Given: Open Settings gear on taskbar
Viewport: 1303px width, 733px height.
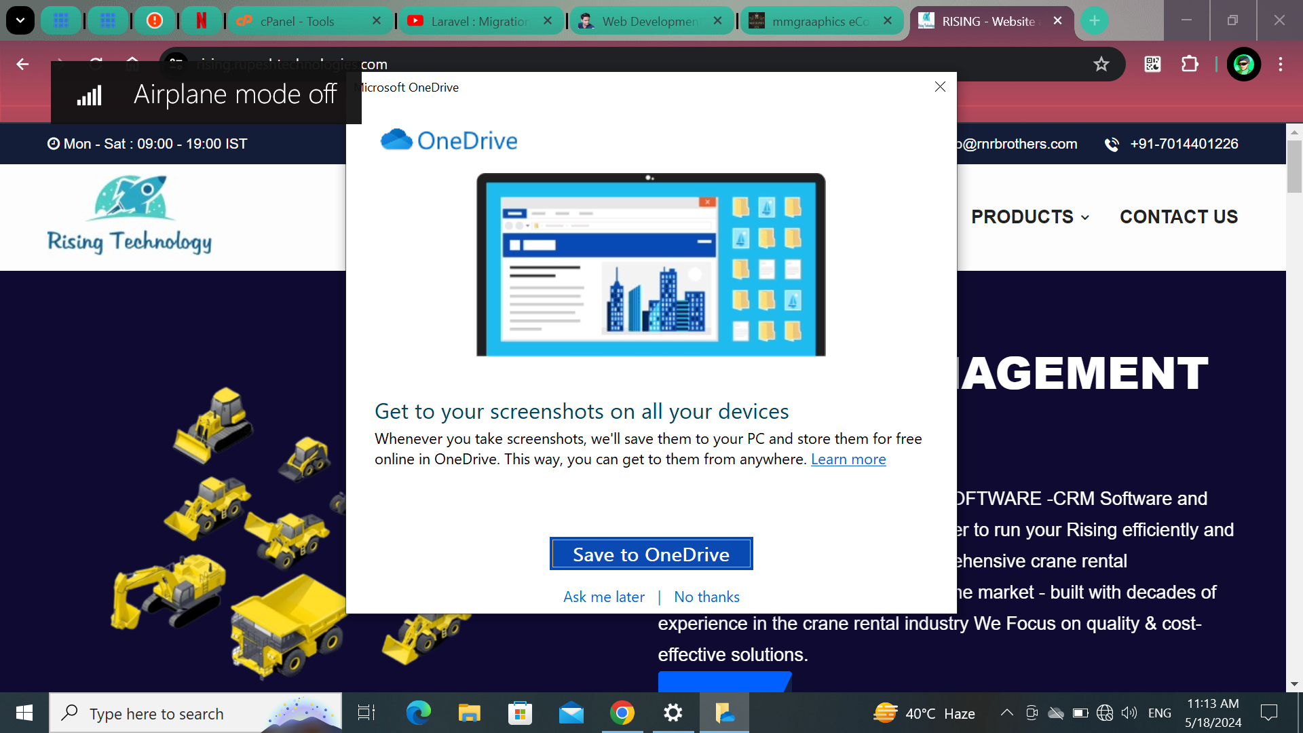Looking at the screenshot, I should [673, 713].
